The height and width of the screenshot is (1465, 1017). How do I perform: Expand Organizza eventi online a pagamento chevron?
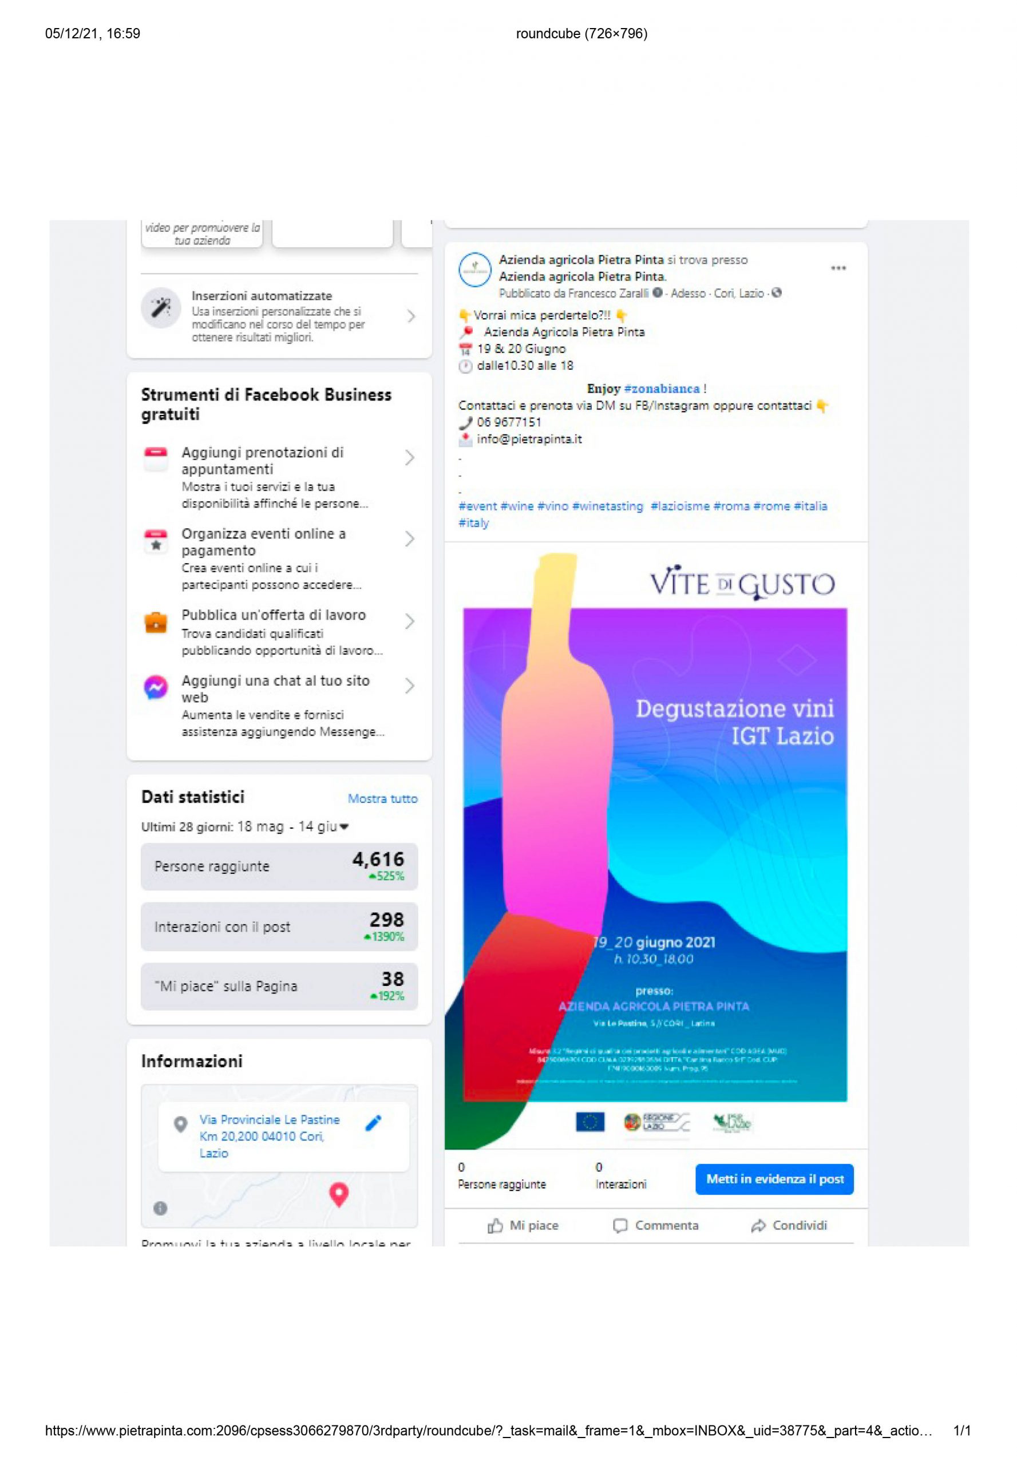(x=409, y=539)
